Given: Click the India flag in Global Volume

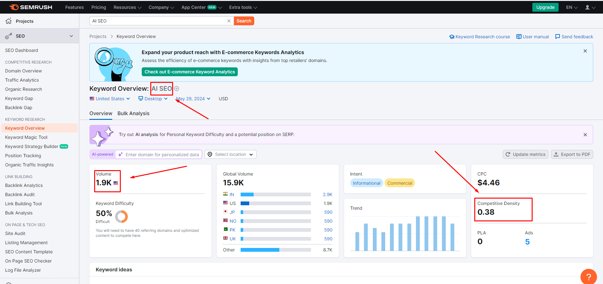Looking at the screenshot, I should click(225, 194).
